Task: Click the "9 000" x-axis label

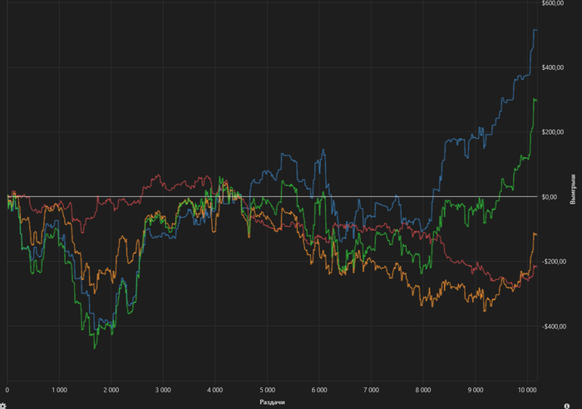Action: pyautogui.click(x=476, y=390)
